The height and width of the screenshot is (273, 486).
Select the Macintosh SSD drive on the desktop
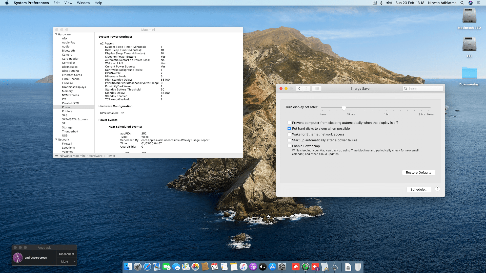point(469,19)
